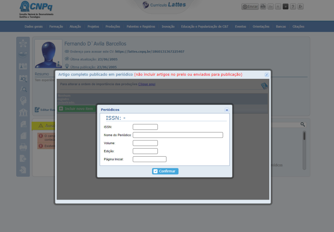The image size is (334, 232).
Task: Increase font size with A+ icon
Action: tap(270, 7)
